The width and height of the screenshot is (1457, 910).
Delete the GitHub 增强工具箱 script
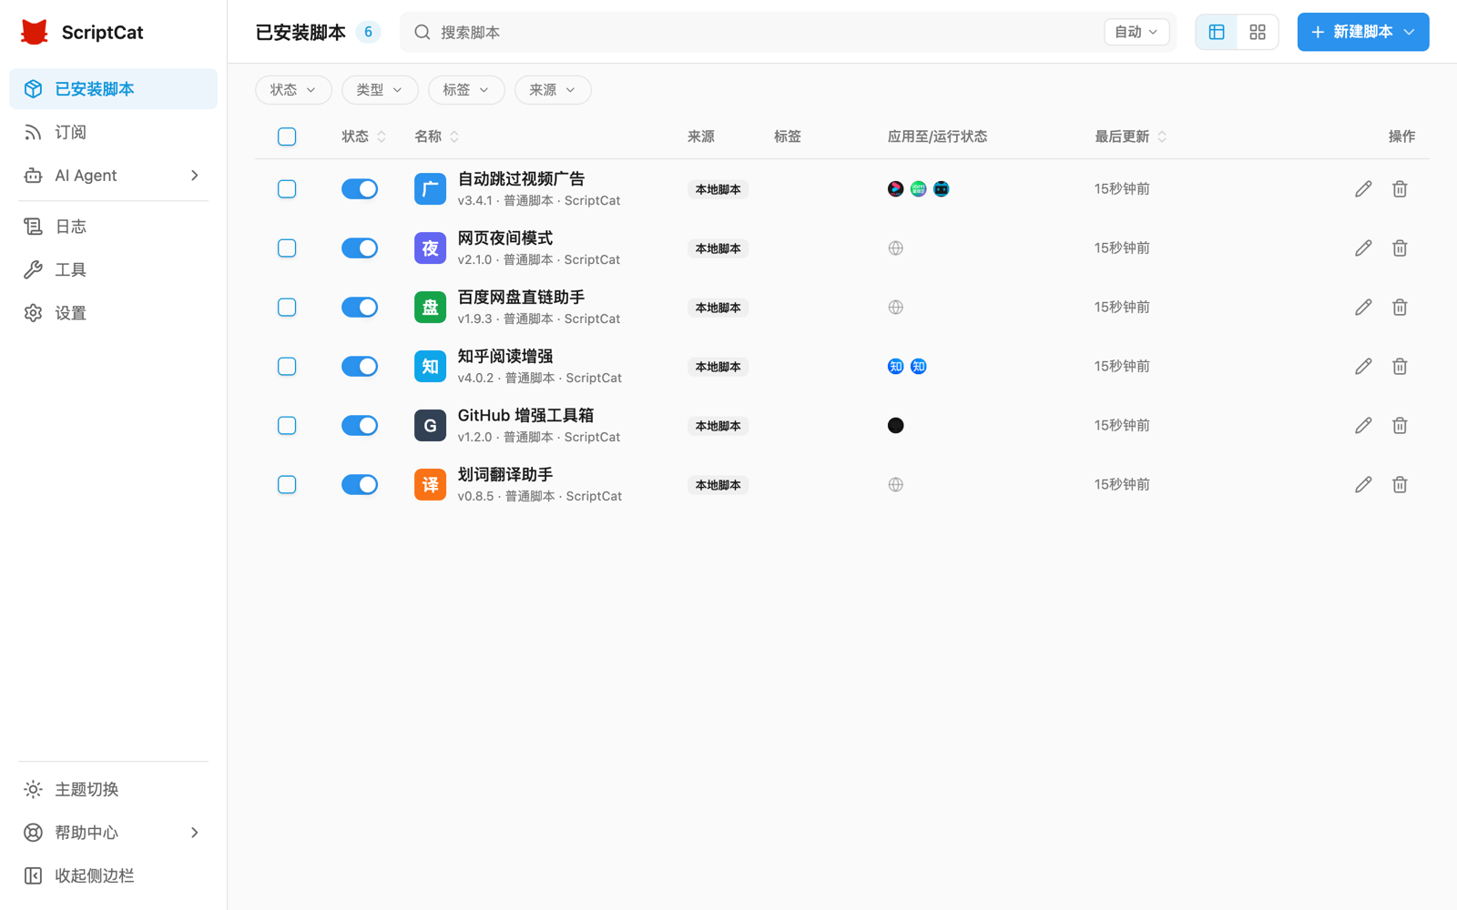click(x=1400, y=426)
